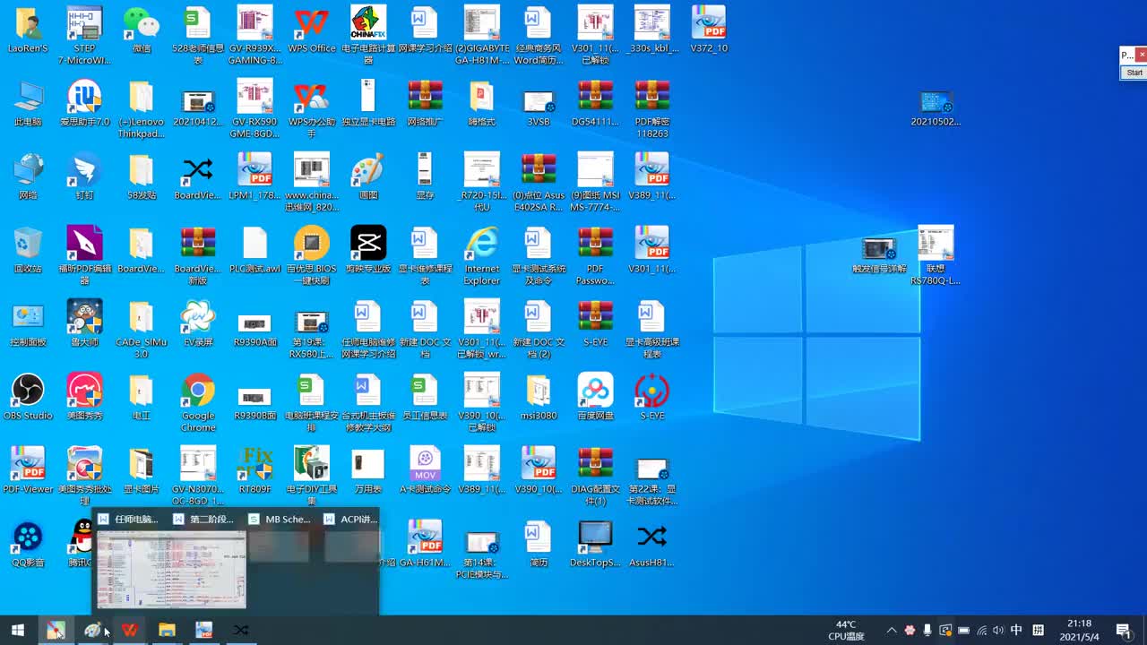This screenshot has width=1147, height=645.
Task: Open 联想 RS780Q-L document icon
Action: [936, 256]
